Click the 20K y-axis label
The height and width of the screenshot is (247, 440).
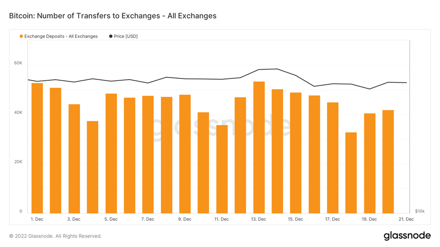coord(18,162)
